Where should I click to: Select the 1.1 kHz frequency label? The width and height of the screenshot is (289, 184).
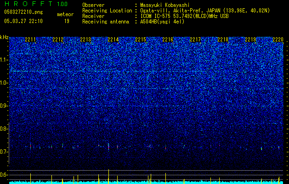point(4,60)
